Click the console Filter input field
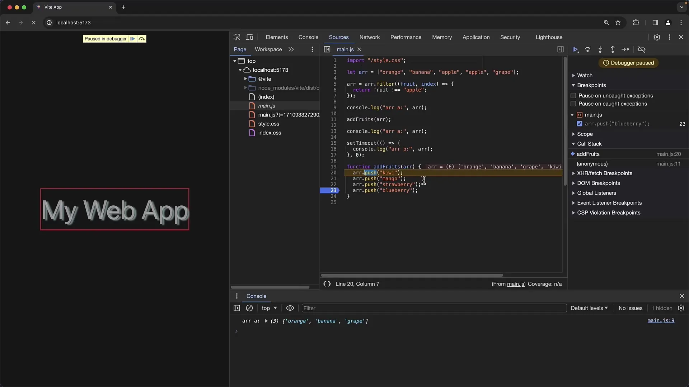 pyautogui.click(x=434, y=308)
